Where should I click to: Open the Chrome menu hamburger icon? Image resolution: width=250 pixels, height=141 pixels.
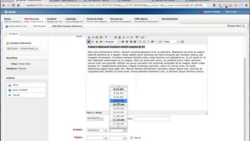click(x=246, y=5)
